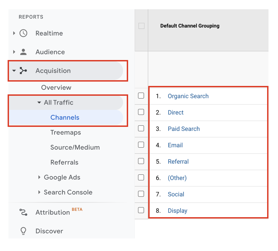The image size is (278, 251).
Task: Open the Audience reports section
Action: point(50,52)
